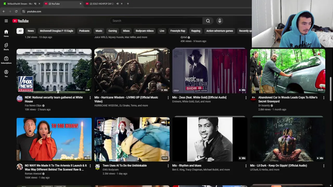Image resolution: width=333 pixels, height=187 pixels.
Task: Switch to SOLO HIGHPOP DAY 2 browser tab
Action: [101, 4]
